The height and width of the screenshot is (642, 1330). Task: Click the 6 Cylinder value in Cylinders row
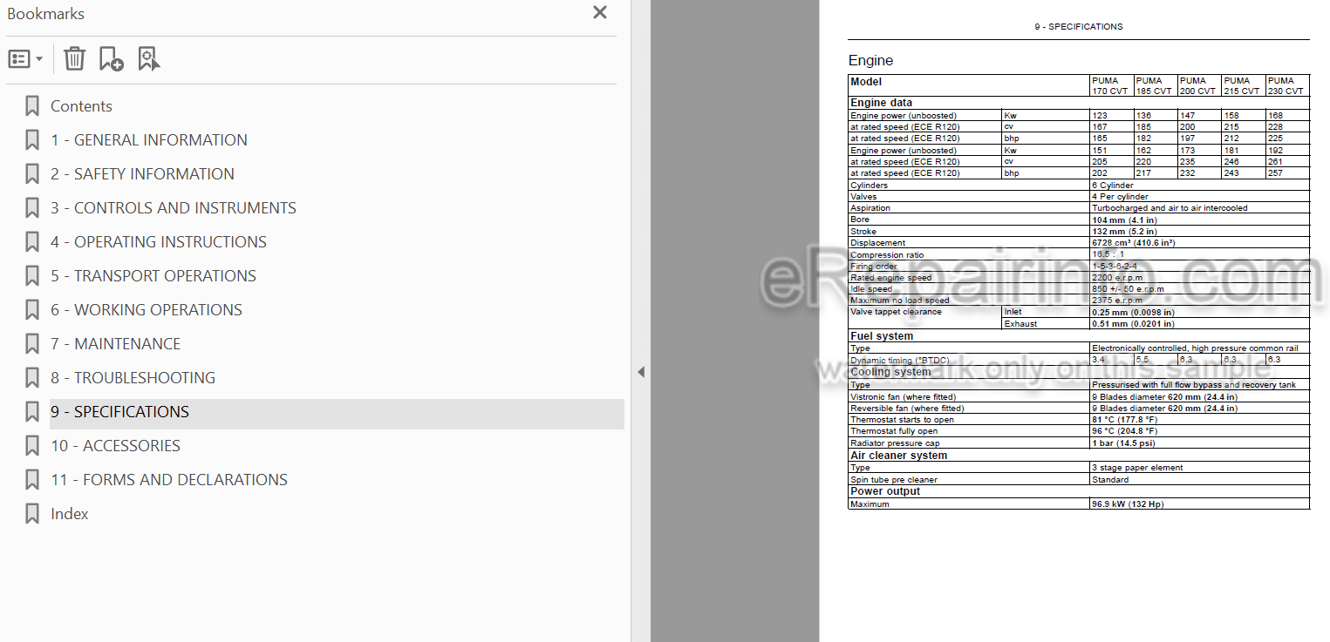click(x=1113, y=186)
